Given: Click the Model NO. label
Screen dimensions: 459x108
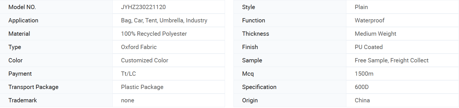Looking at the screenshot, I should [22, 7].
